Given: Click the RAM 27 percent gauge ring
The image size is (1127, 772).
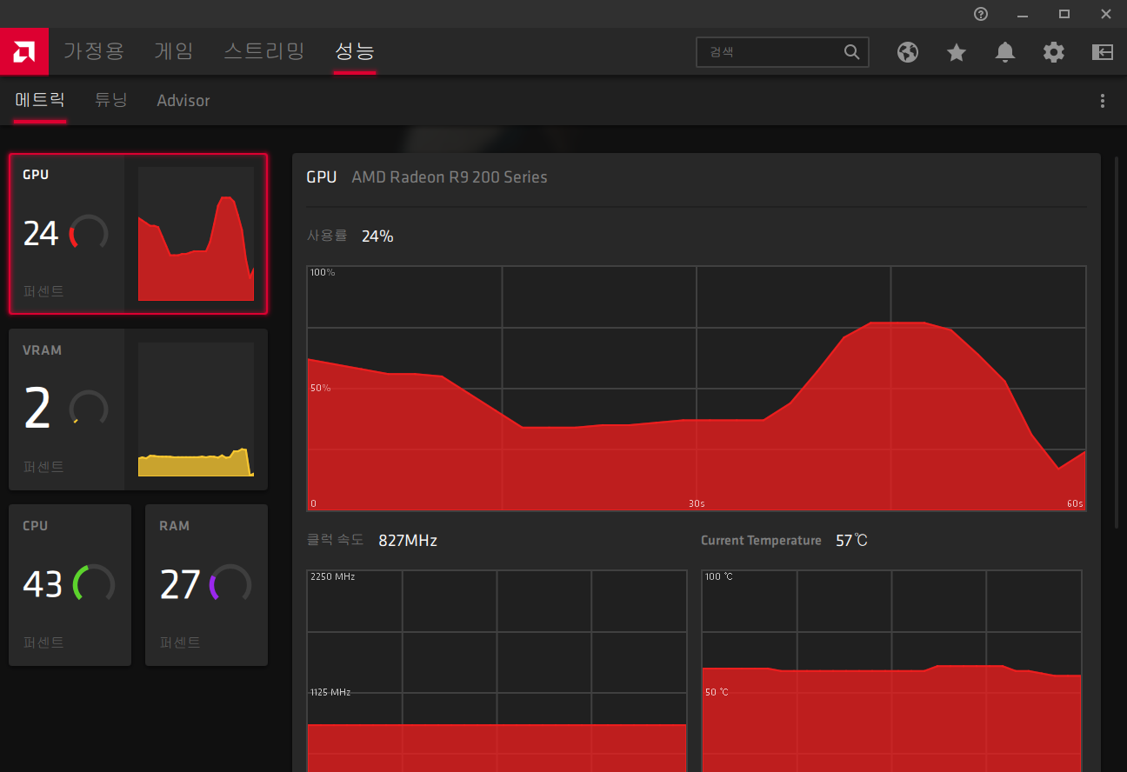Looking at the screenshot, I should tap(230, 584).
